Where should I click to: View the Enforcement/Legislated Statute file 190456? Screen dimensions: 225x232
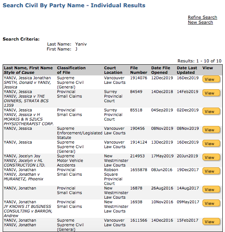pos(211,130)
